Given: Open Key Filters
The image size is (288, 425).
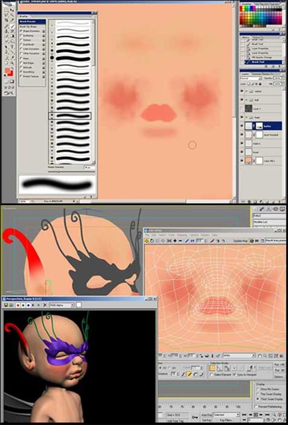Looking at the screenshot, I should click(x=226, y=420).
